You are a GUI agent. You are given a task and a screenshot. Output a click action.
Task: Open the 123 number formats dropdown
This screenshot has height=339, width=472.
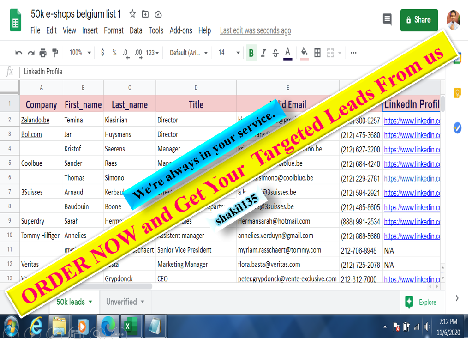pyautogui.click(x=152, y=53)
